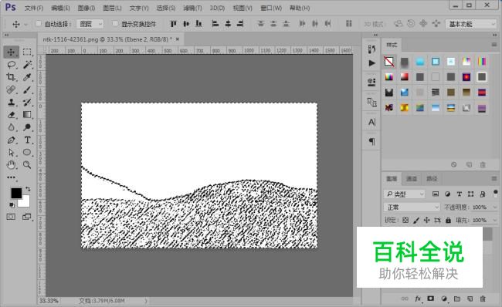
Task: Select the Eyedropper tool
Action: coord(28,77)
